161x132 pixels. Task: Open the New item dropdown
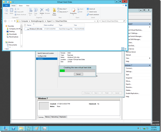point(62,9)
